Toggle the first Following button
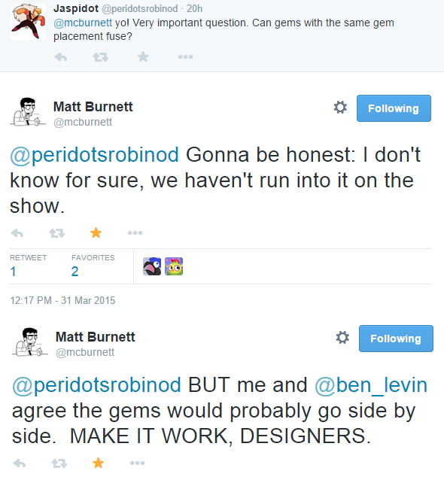Image resolution: width=444 pixels, height=489 pixels. (394, 108)
